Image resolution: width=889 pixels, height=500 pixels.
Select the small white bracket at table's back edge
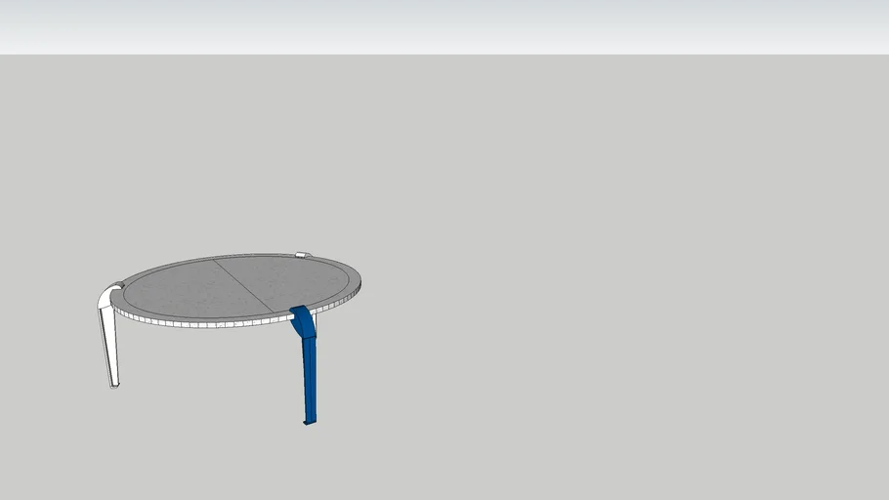[302, 255]
